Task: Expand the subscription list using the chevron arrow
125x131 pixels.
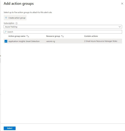Action: [120, 27]
